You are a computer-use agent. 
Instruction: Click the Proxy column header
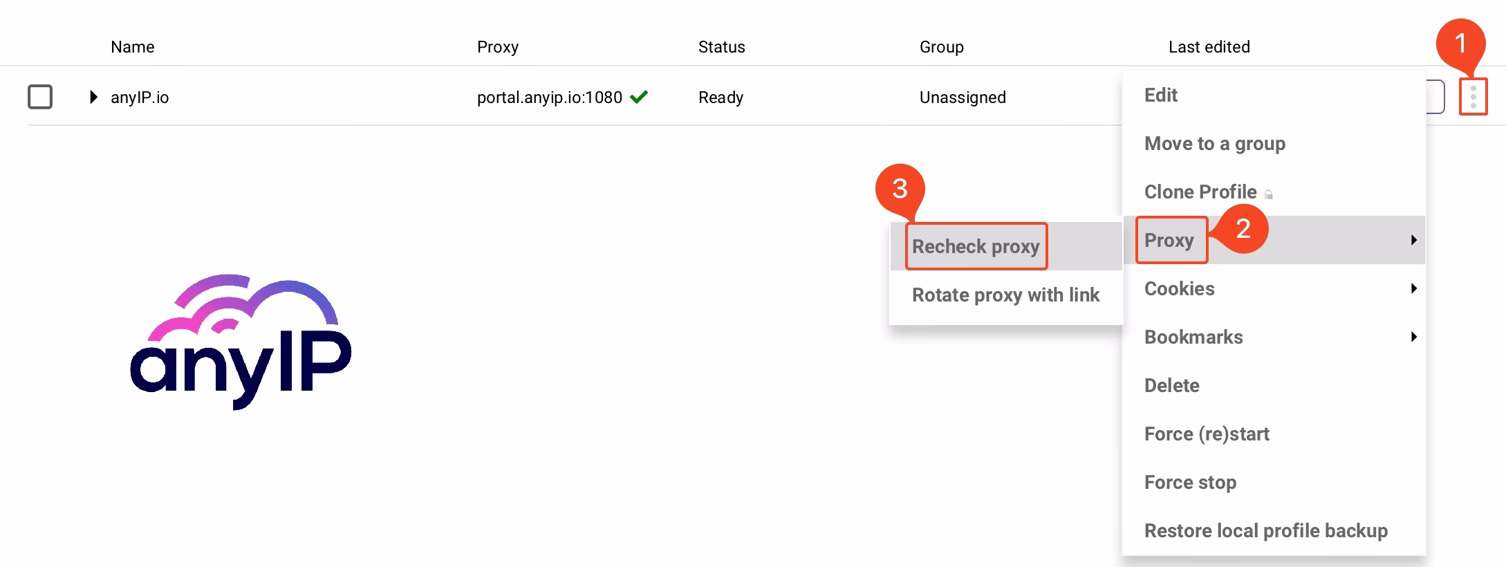pyautogui.click(x=498, y=47)
